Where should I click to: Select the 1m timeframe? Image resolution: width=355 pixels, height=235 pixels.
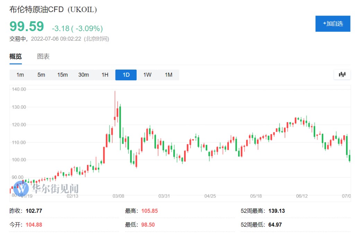tap(20, 75)
